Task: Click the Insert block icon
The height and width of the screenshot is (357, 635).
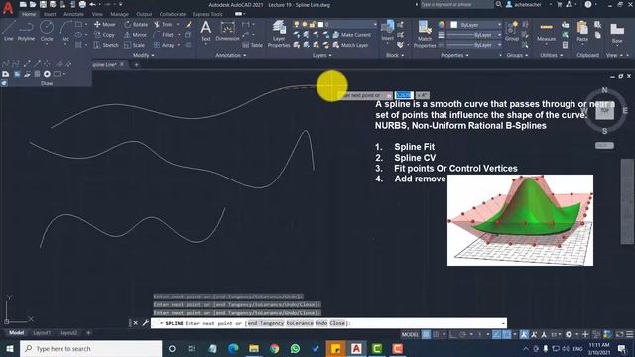Action: tap(388, 31)
